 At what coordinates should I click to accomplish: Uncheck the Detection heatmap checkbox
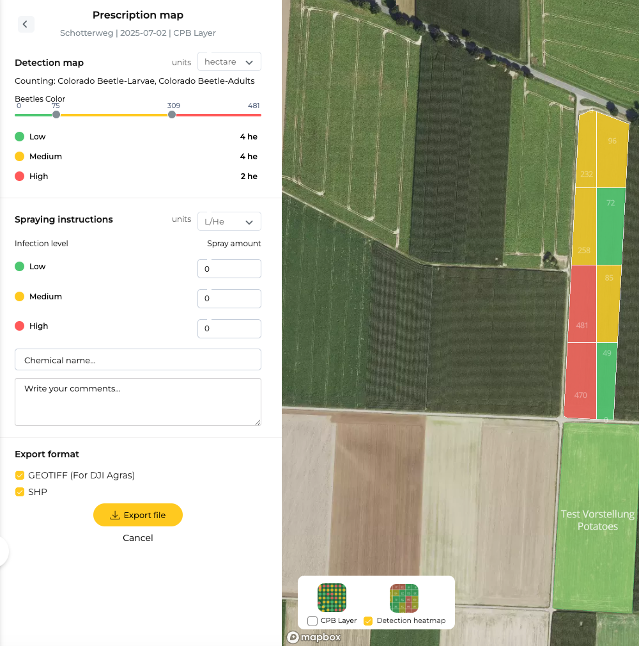[x=368, y=621]
